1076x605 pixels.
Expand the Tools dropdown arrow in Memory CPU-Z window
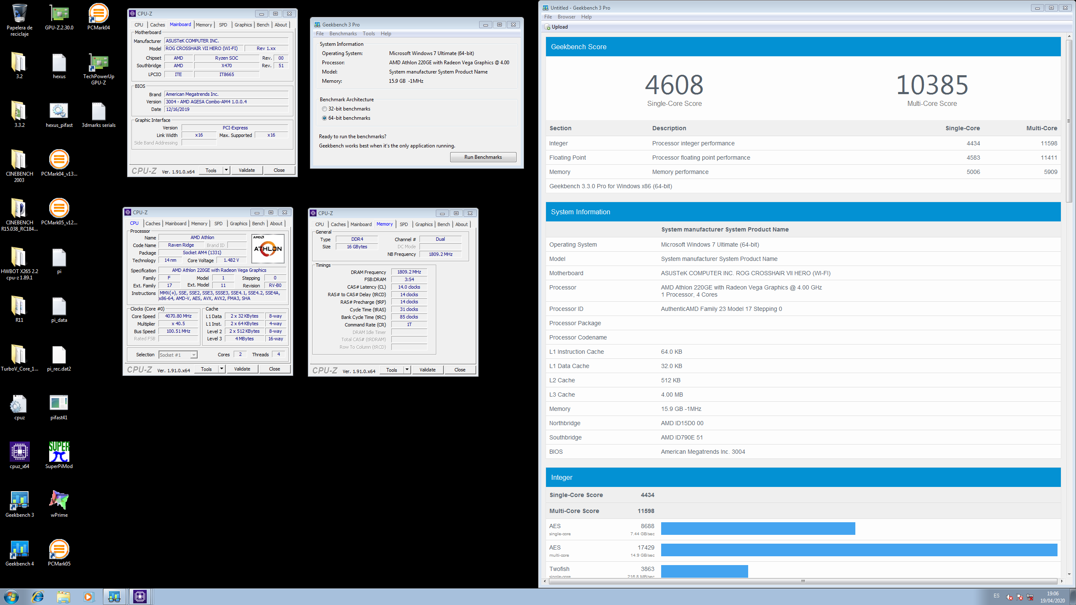pos(407,370)
